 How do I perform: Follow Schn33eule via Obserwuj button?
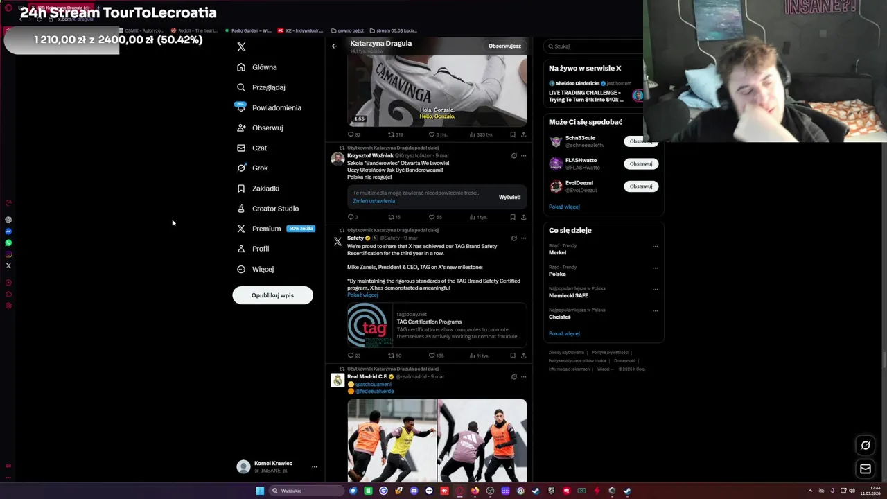point(641,141)
